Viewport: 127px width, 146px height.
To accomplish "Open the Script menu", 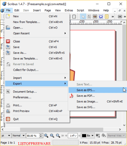I will (80, 10).
